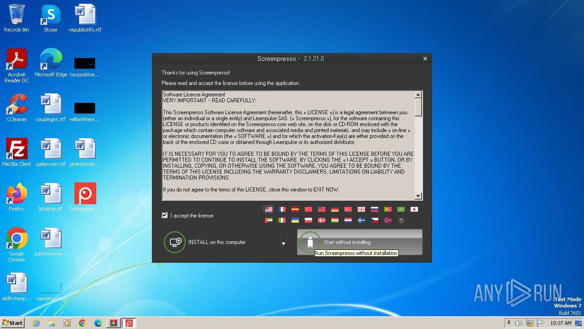Screen dimensions: 584x329
Task: Open the install options dropdown arrow
Action: point(283,244)
